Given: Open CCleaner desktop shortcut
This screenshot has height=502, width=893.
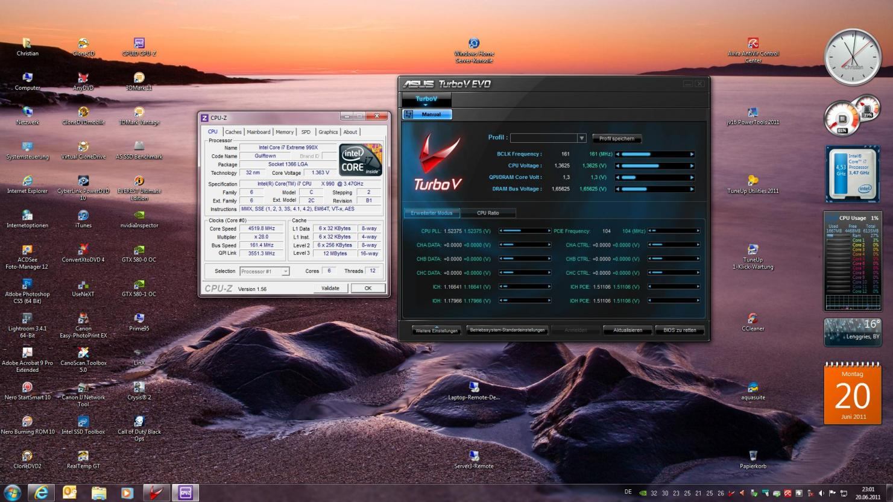Looking at the screenshot, I should click(753, 322).
